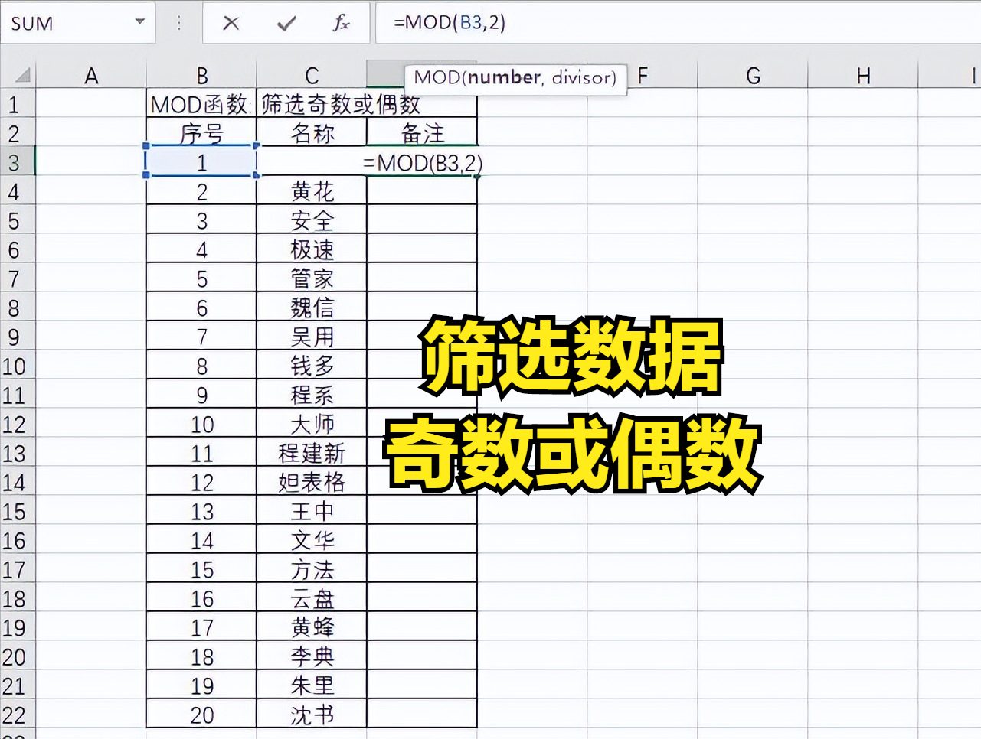Click sequence cell with number 12
Image resolution: width=981 pixels, height=739 pixels.
click(201, 482)
